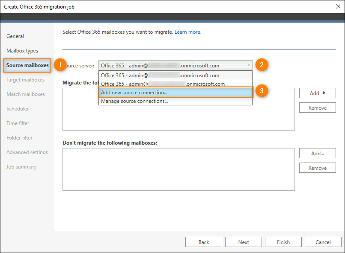Open the Learn more link
The width and height of the screenshot is (345, 253).
tap(188, 32)
